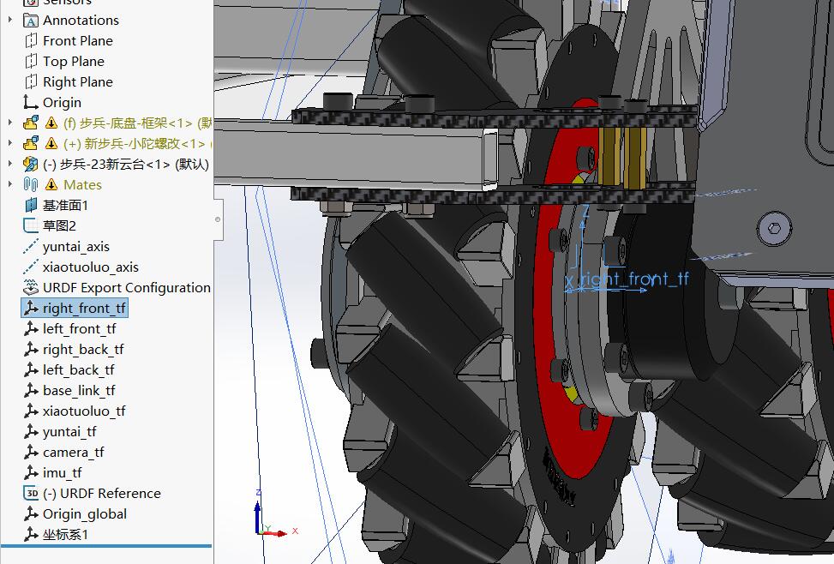This screenshot has width=834, height=564.
Task: Click the Mates paperclip icon
Action: pos(31,184)
